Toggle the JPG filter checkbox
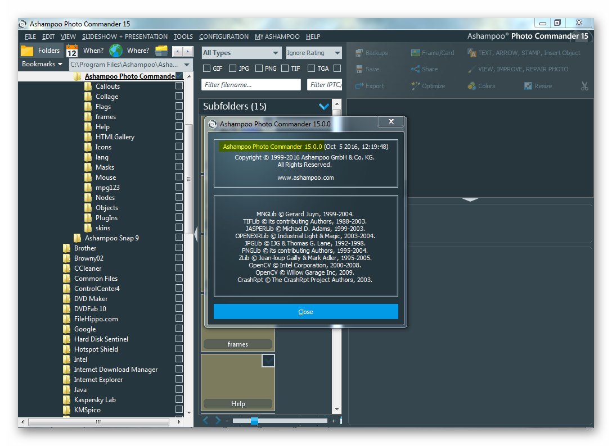Viewport: 612px width, 446px height. coord(233,68)
